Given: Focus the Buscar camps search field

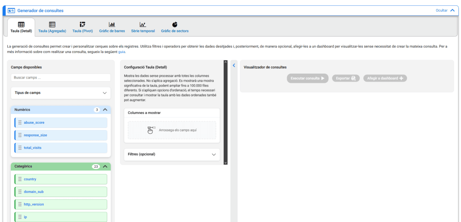Looking at the screenshot, I should [x=61, y=78].
